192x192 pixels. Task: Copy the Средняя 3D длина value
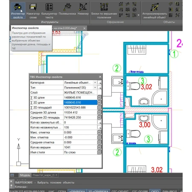coord(99,112)
